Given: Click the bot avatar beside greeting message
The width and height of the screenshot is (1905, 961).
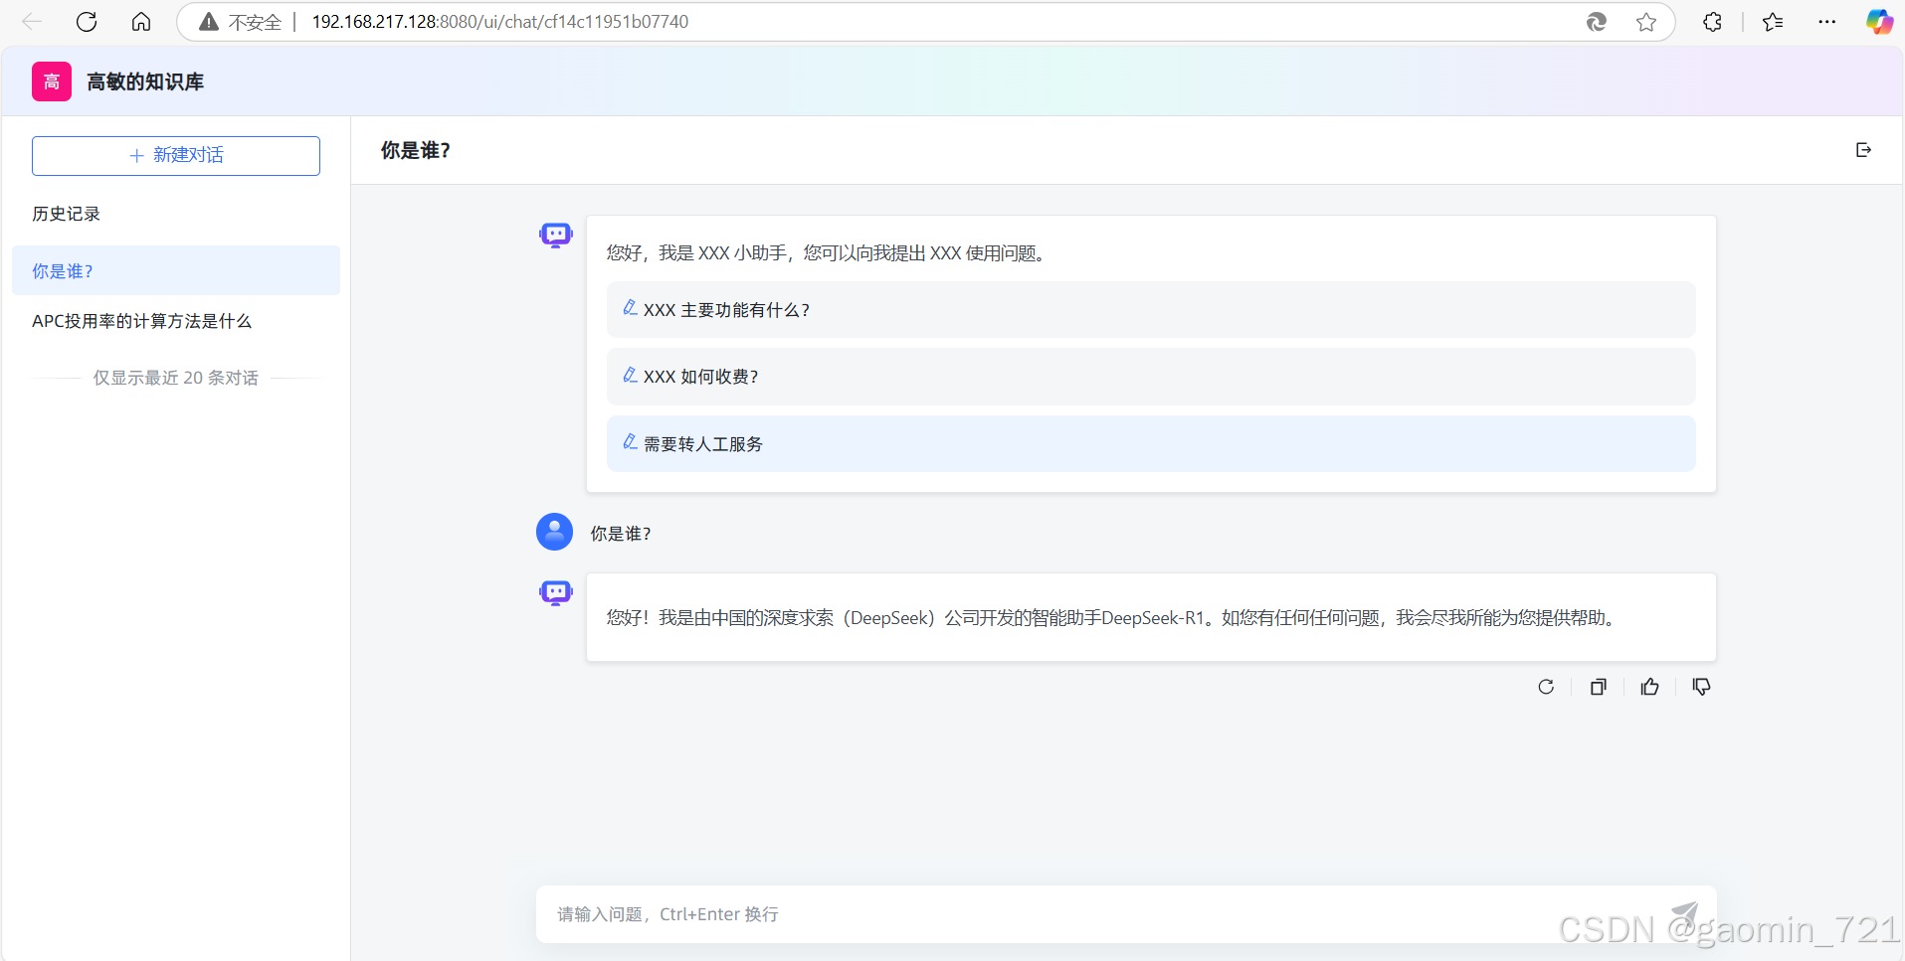Looking at the screenshot, I should coord(555,235).
